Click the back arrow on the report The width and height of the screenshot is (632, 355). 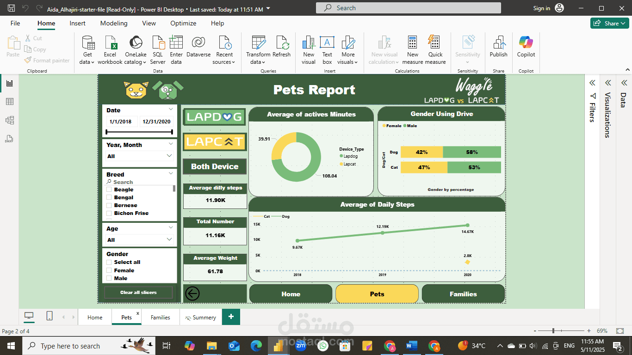192,293
